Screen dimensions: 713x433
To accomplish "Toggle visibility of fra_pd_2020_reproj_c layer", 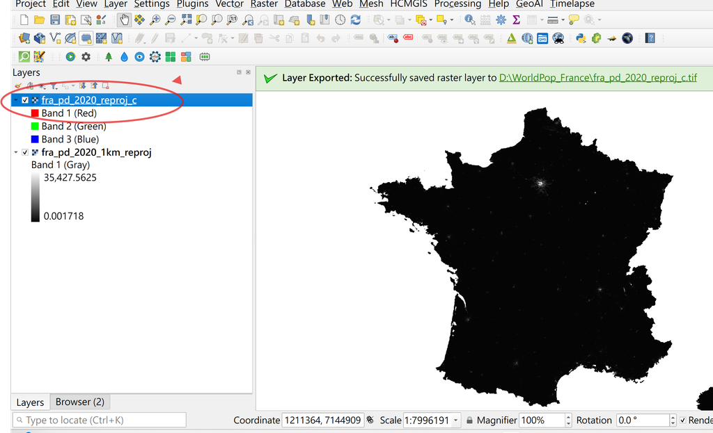I will 25,100.
